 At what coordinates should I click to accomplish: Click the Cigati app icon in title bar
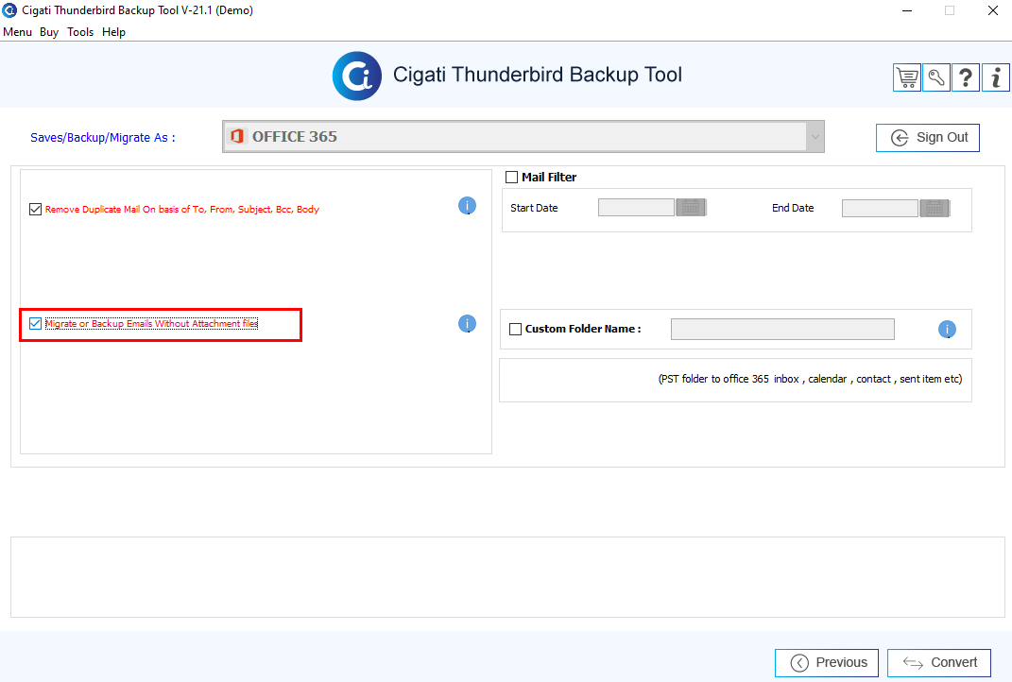tap(9, 10)
